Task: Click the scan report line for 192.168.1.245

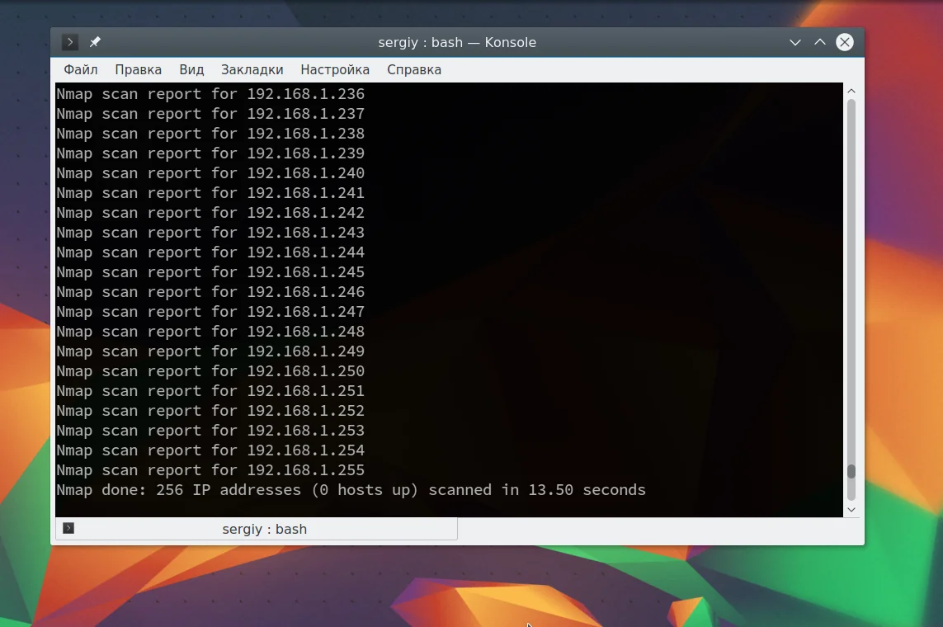Action: click(x=210, y=272)
